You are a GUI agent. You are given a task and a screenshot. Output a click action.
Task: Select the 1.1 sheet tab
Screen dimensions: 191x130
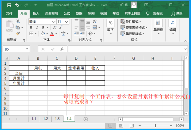click(34, 119)
